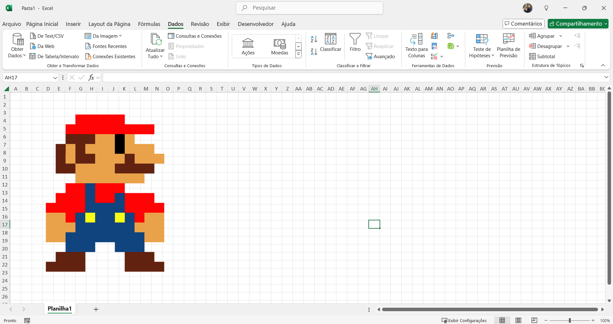This screenshot has height=324, width=613.
Task: Click the Pesquisar search box
Action: coord(310,8)
